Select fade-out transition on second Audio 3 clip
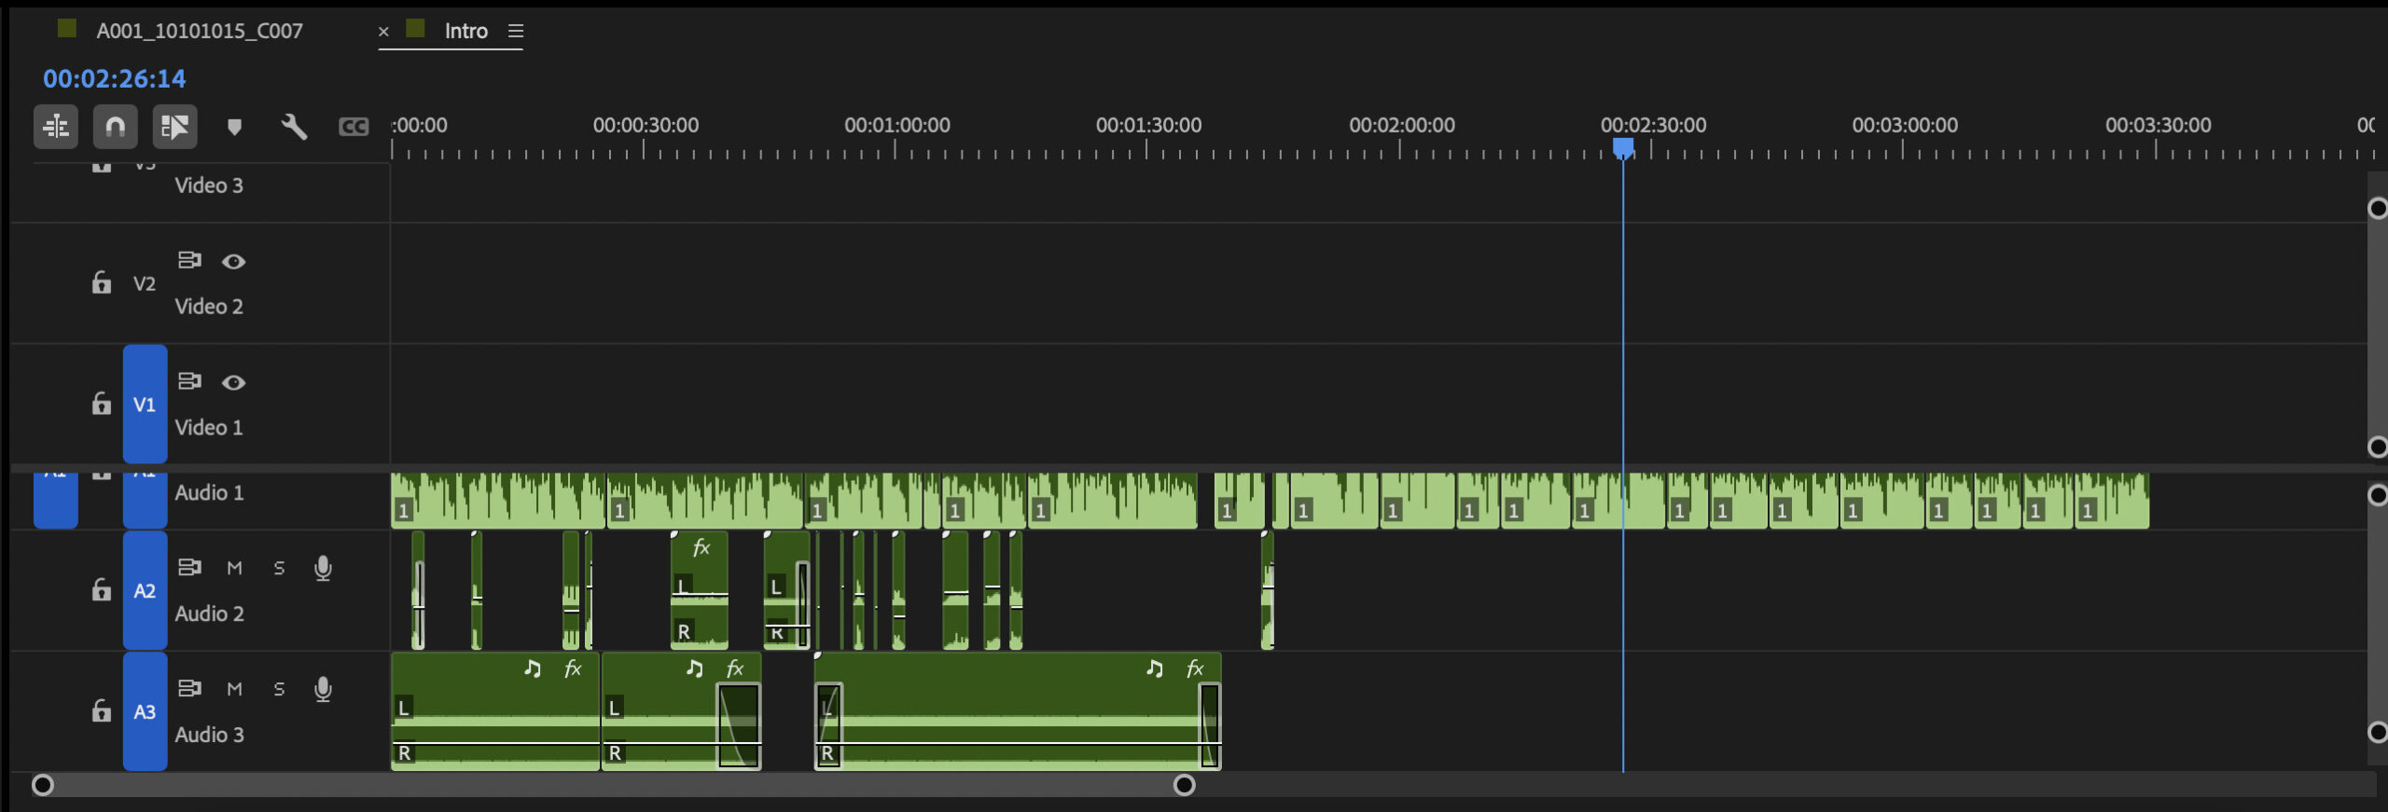 tap(739, 725)
